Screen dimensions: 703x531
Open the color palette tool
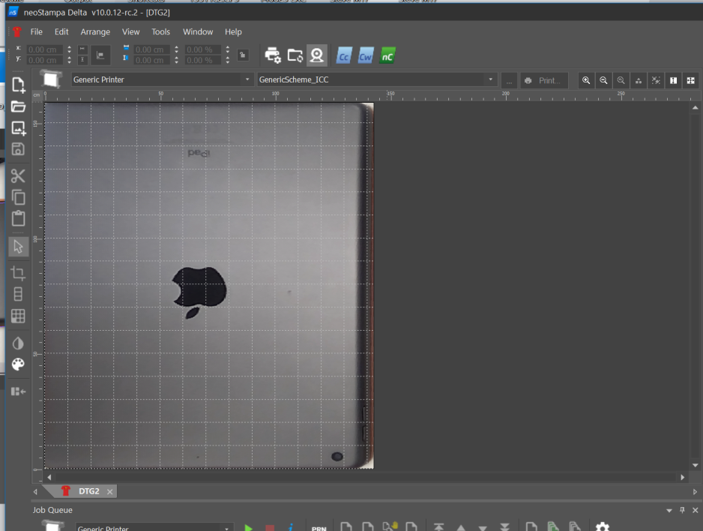point(18,364)
